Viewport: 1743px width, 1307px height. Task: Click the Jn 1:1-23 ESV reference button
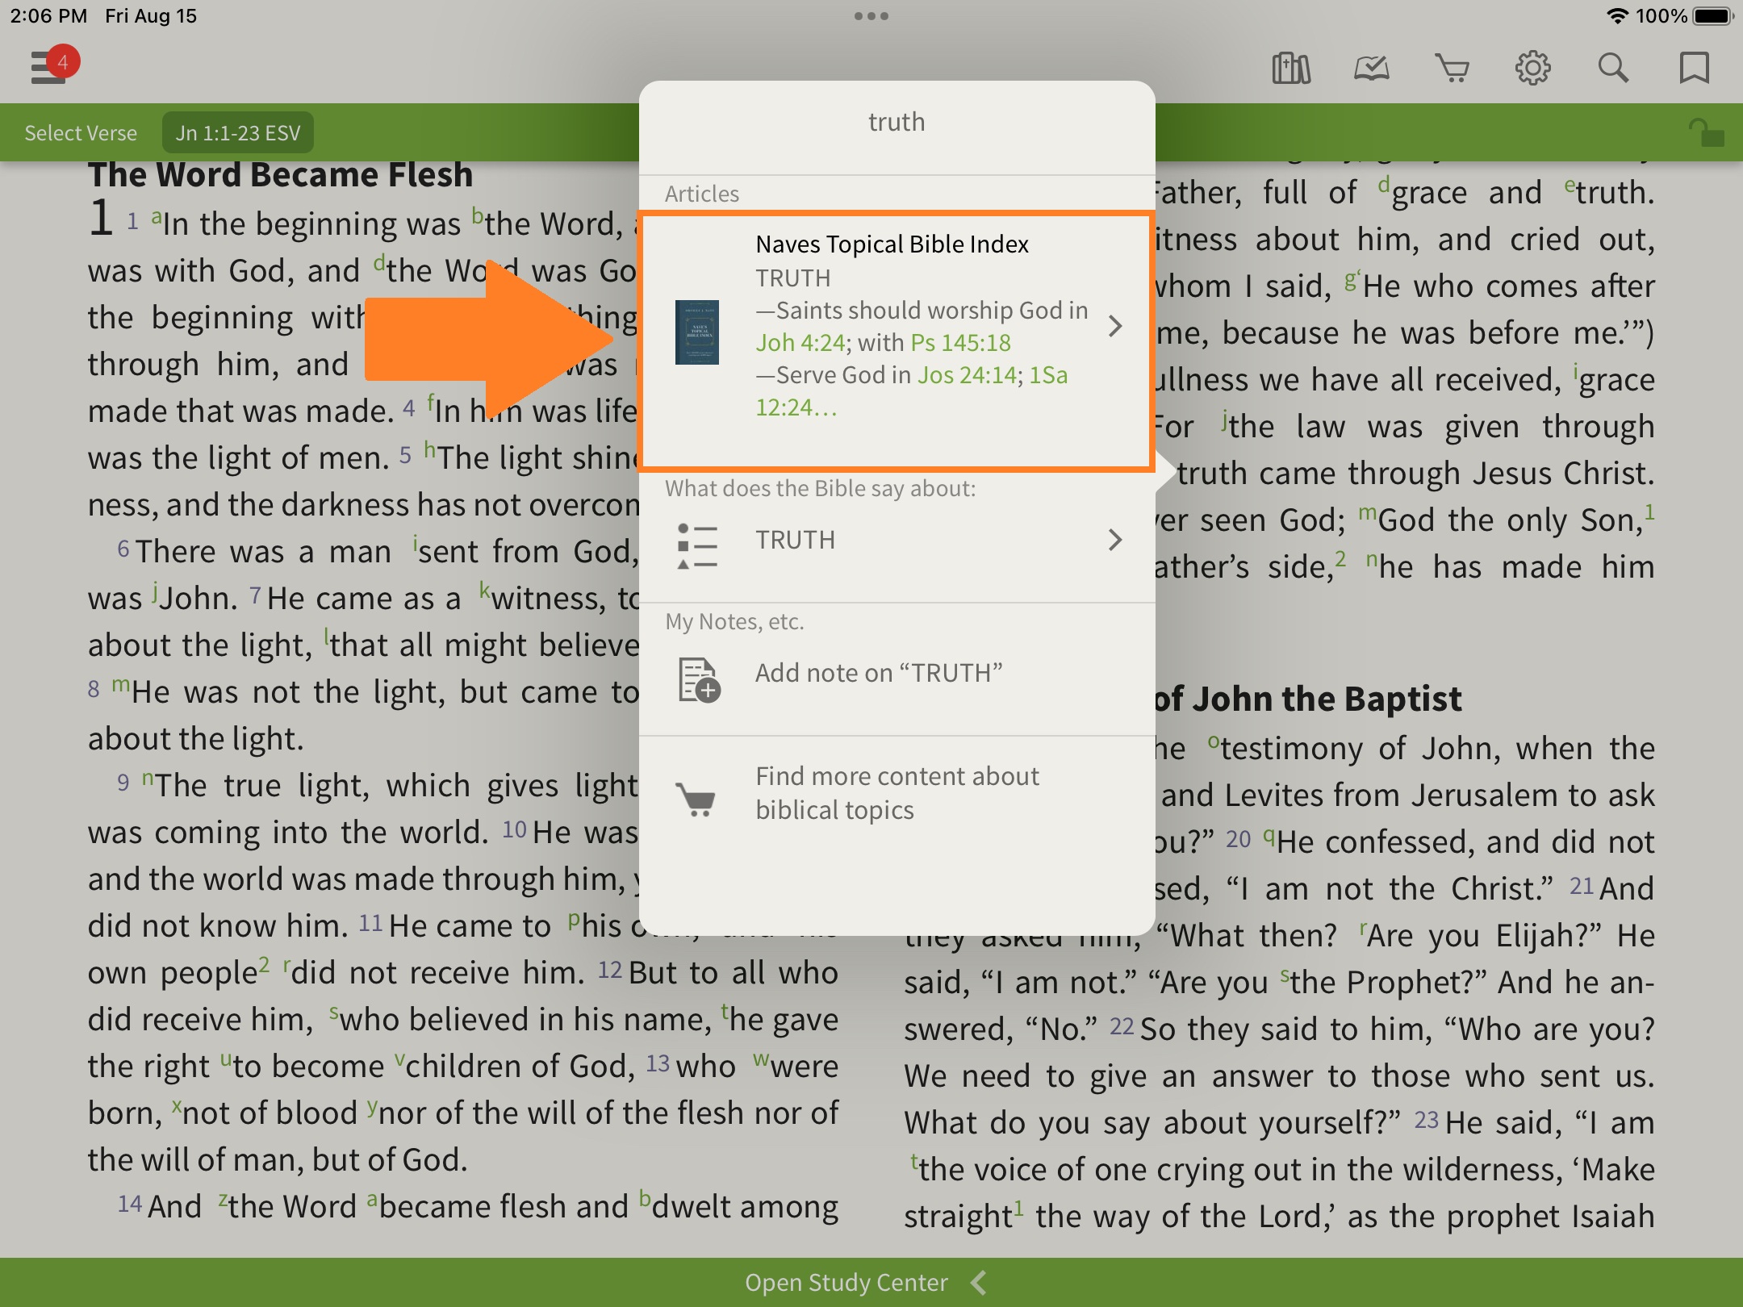coord(238,133)
